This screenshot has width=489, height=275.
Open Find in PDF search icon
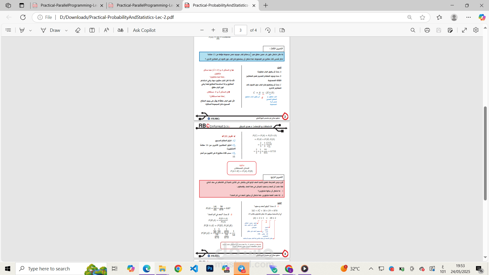pyautogui.click(x=413, y=30)
